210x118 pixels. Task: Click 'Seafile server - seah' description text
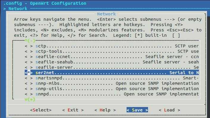click(171, 62)
